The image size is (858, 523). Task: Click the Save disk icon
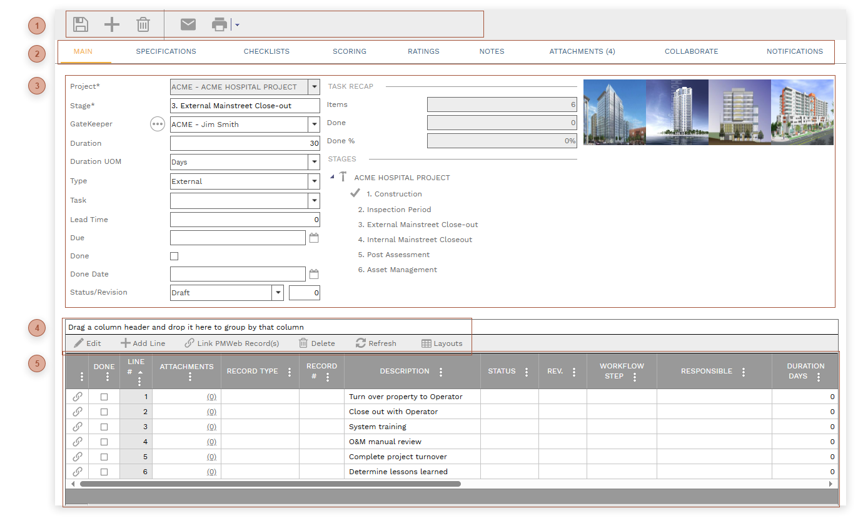tap(81, 24)
